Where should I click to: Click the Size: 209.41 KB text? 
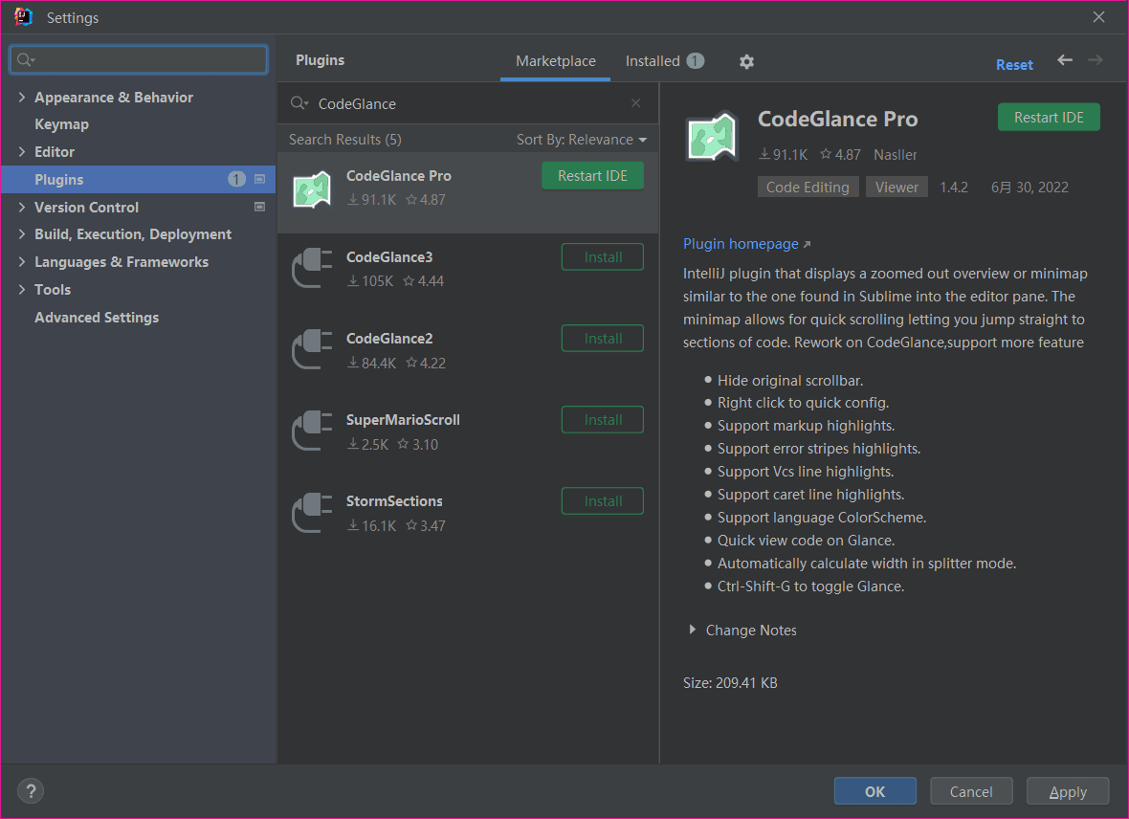(730, 683)
